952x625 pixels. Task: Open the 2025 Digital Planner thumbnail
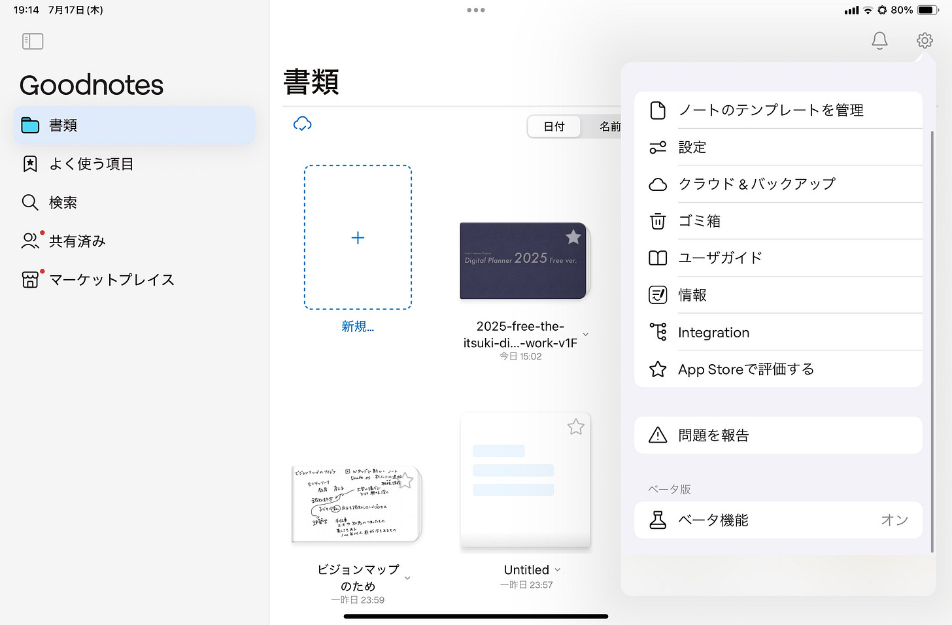524,261
